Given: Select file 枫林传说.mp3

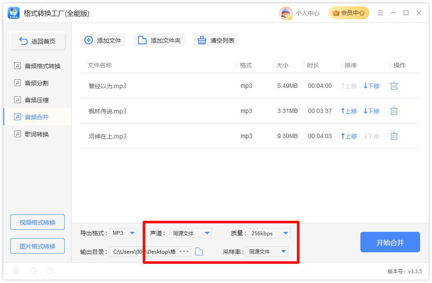Looking at the screenshot, I should click(107, 111).
